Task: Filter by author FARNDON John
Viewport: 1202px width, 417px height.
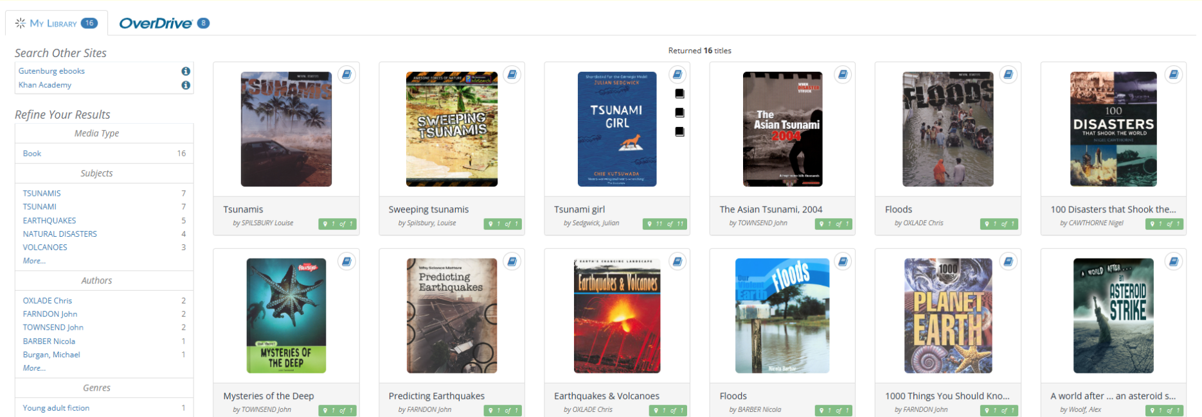Action: [x=50, y=314]
